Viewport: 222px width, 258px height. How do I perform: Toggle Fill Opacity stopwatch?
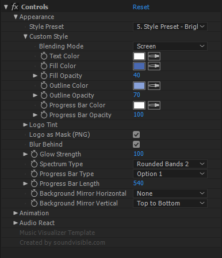click(44, 76)
